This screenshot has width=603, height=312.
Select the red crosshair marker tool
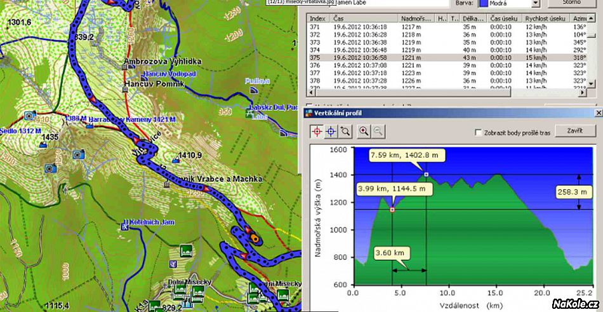[317, 132]
